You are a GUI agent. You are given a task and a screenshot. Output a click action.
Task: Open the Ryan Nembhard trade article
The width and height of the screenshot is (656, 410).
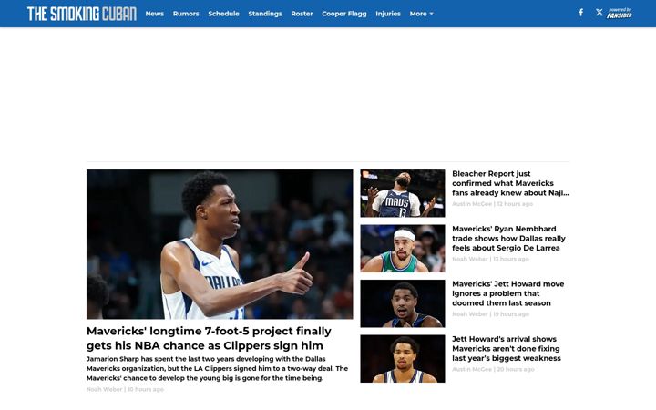coord(508,239)
